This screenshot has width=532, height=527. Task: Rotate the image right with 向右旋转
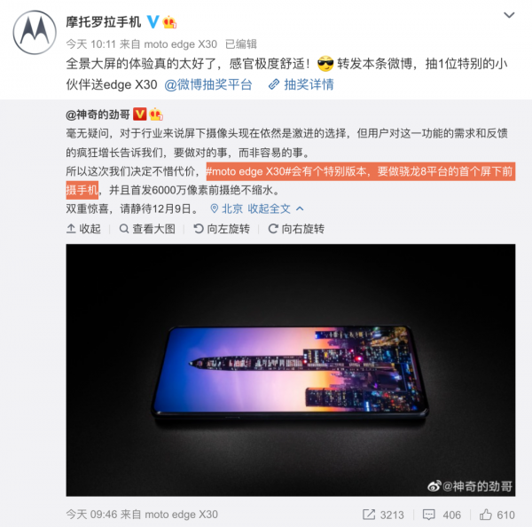[x=296, y=229]
